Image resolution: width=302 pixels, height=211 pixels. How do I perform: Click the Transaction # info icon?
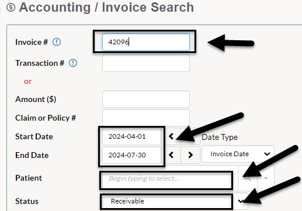tap(73, 63)
